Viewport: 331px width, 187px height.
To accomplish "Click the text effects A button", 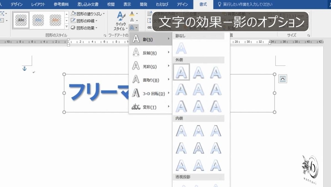I will point(134,28).
